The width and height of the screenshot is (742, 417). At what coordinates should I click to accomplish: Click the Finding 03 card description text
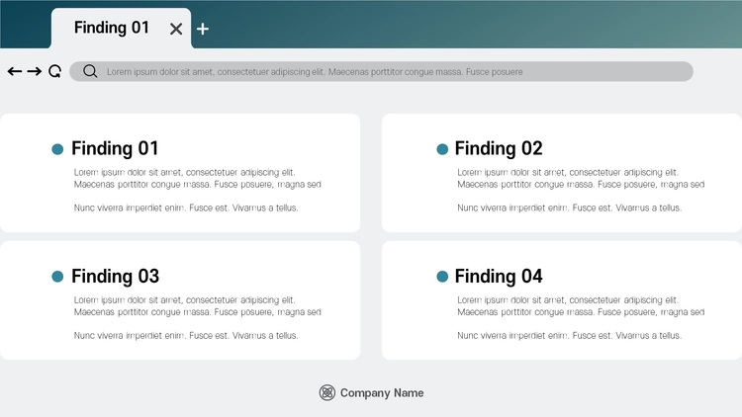(x=197, y=317)
